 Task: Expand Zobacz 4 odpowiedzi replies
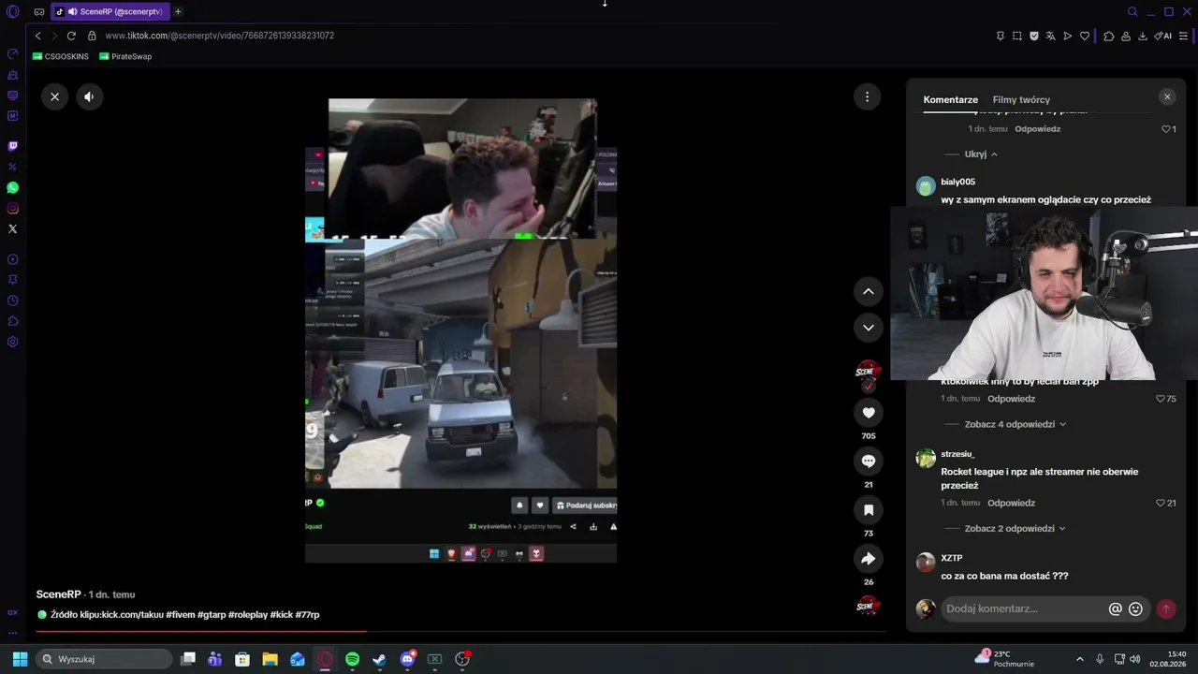[1015, 424]
